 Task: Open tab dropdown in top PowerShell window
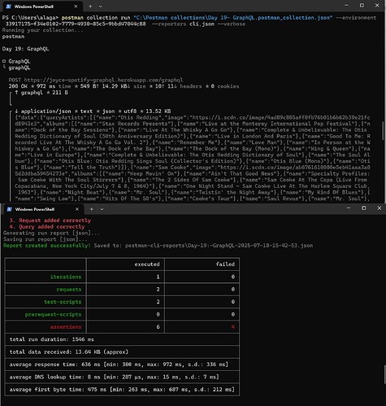pyautogui.click(x=101, y=7)
